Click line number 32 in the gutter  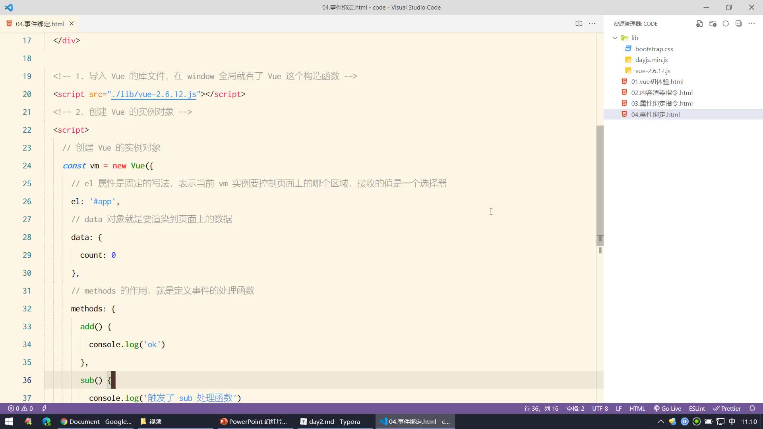point(27,309)
